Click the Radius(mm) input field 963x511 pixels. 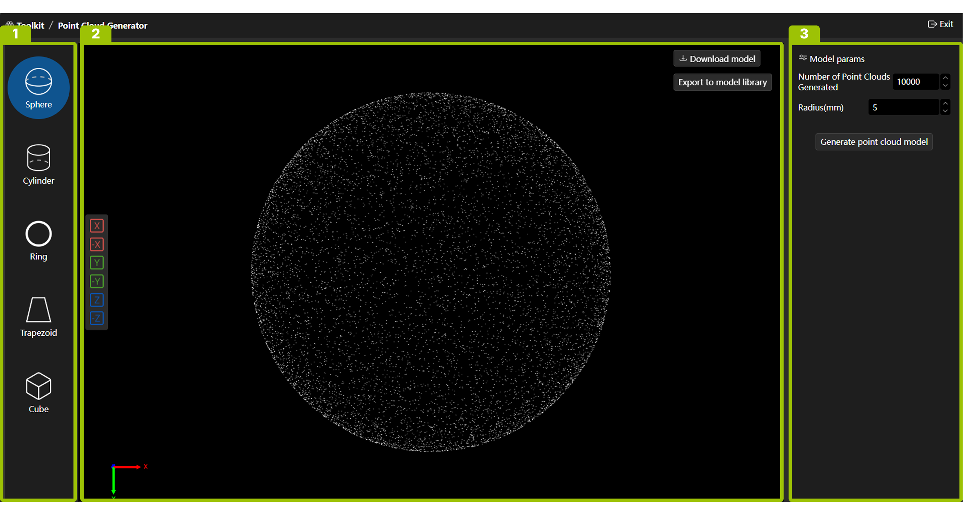coord(903,107)
